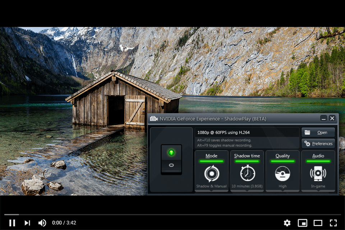Screen dimensions: 345x230
Task: Click the Open button to browse recordings
Action: pyautogui.click(x=318, y=132)
